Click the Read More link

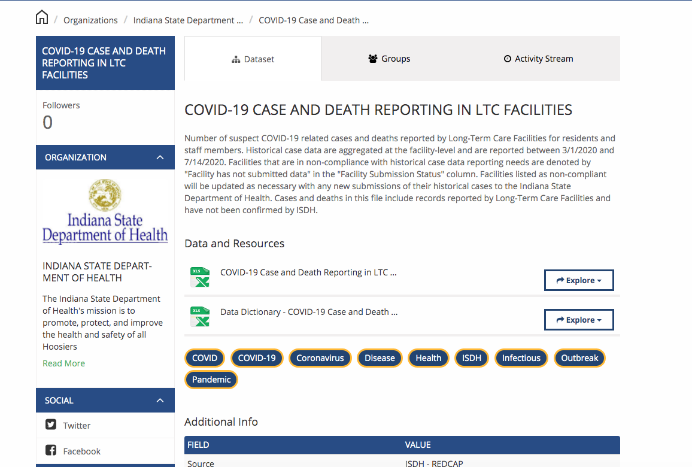coord(63,363)
